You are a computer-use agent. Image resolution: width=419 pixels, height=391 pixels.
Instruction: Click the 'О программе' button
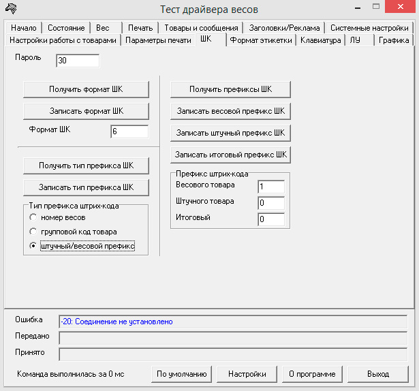point(312,374)
